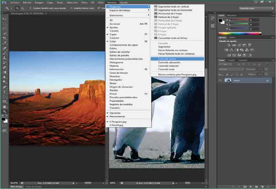
Task: Click the foreground color swatch in toolbox
Action: 3,119
